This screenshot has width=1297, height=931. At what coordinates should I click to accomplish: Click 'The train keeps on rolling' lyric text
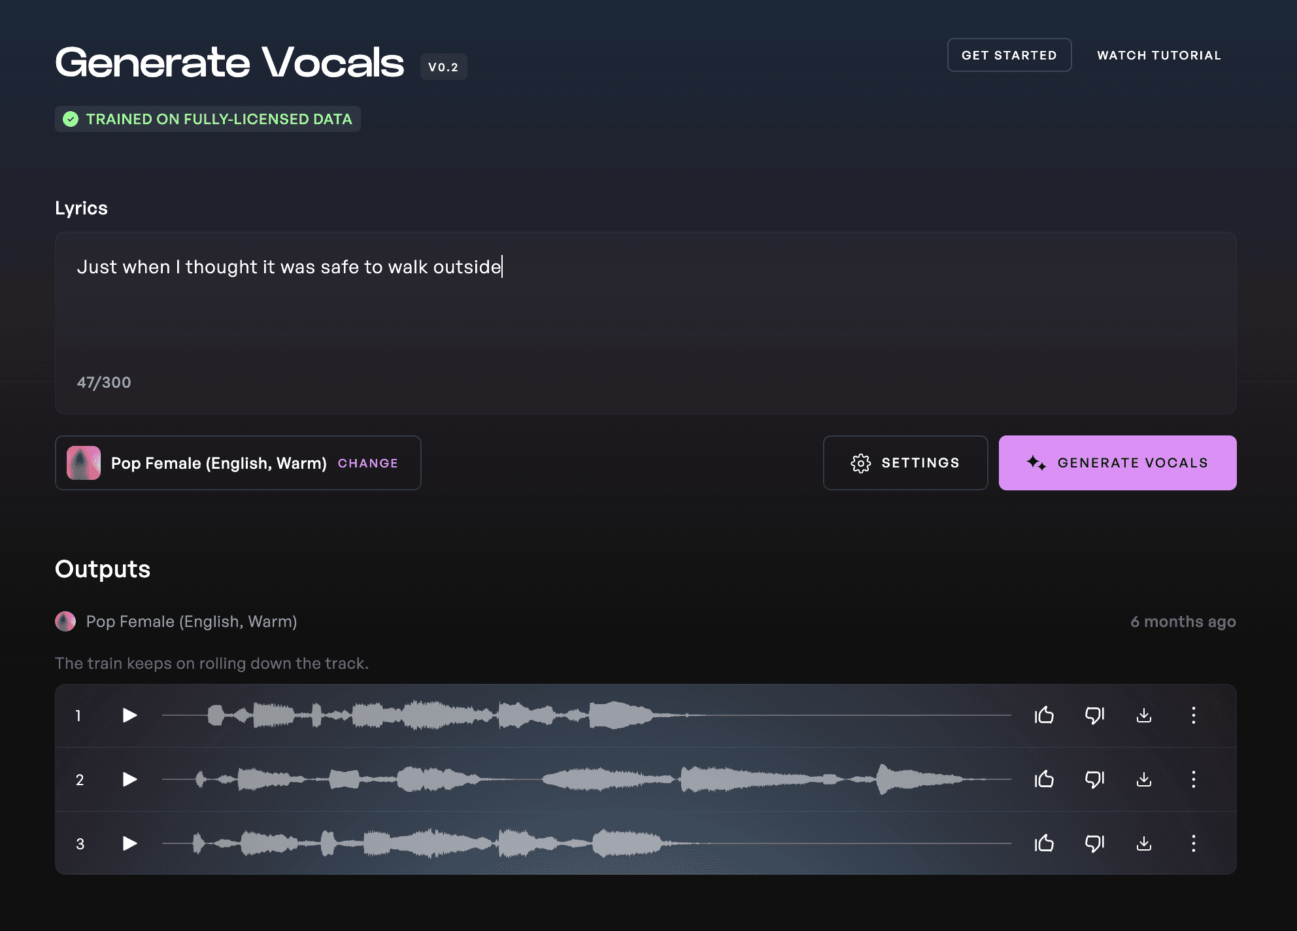point(212,664)
